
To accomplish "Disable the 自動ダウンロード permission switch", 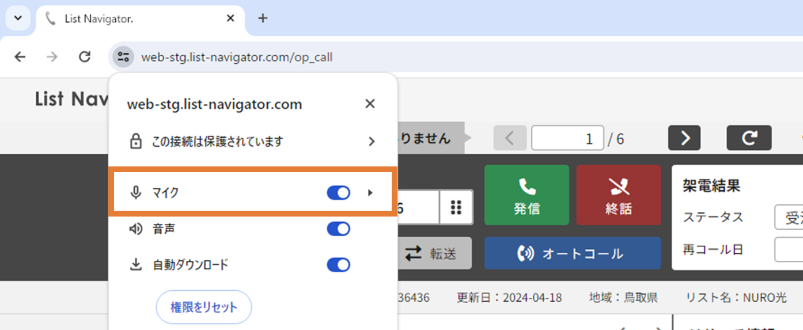I will pos(338,265).
